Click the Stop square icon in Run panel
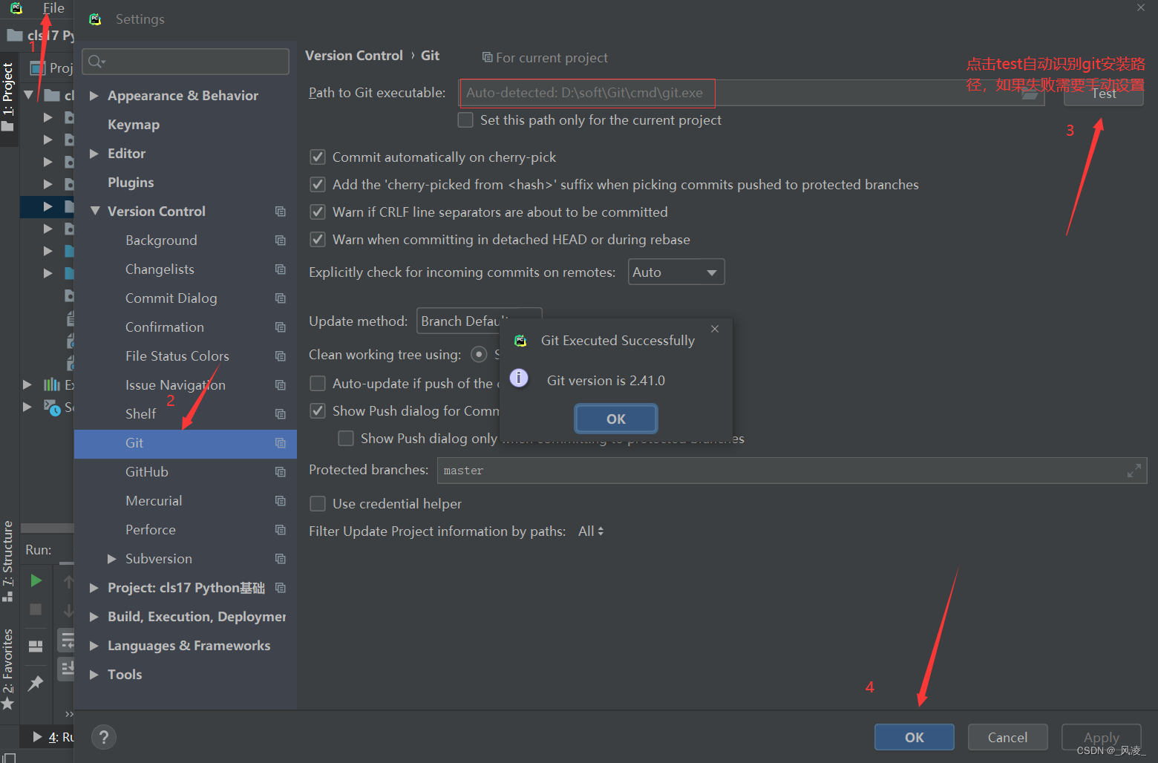1158x763 pixels. [x=36, y=609]
